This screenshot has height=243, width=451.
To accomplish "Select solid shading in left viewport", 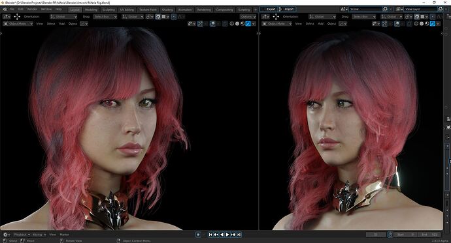I will (237, 23).
